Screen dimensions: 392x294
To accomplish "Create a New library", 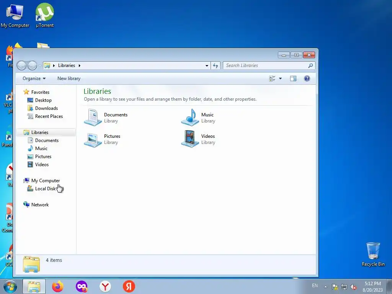I will (x=69, y=78).
